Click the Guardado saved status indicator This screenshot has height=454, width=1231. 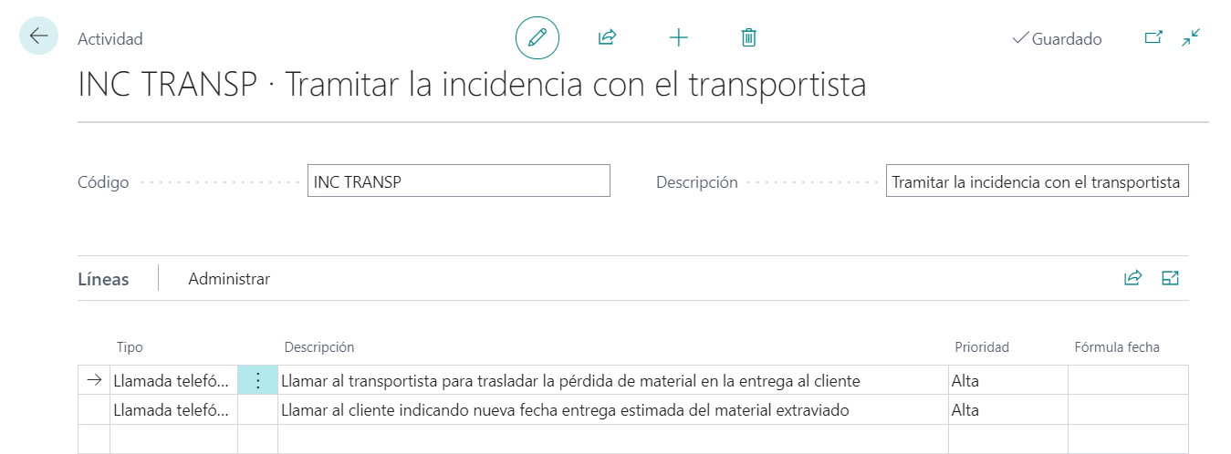coord(1057,39)
